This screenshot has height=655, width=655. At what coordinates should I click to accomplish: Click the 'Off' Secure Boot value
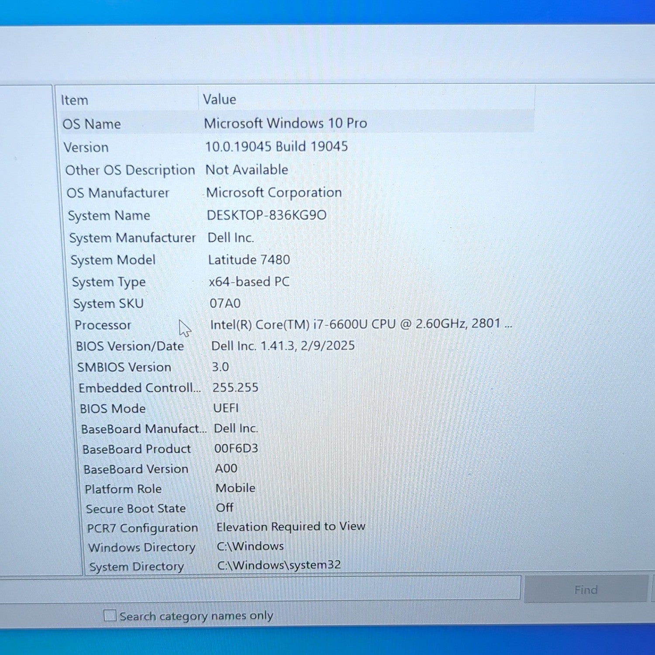click(x=225, y=508)
